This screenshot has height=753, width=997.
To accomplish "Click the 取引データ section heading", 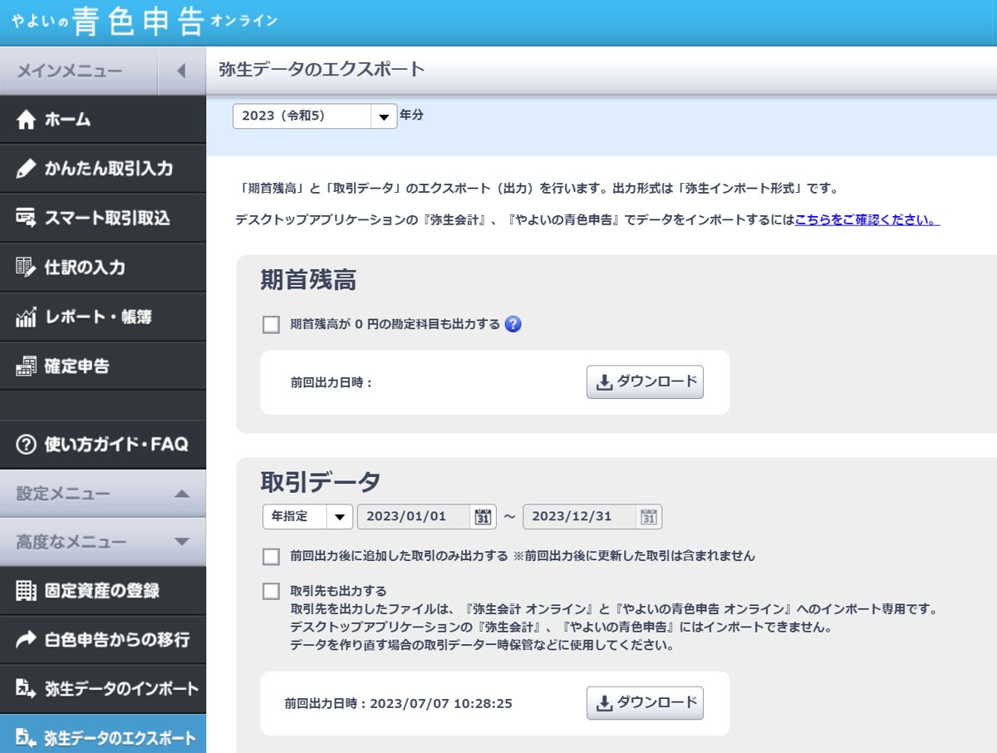I will 321,481.
